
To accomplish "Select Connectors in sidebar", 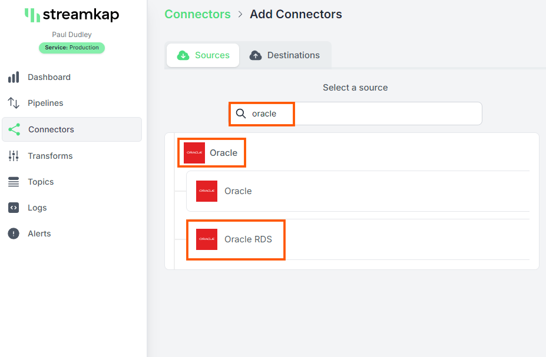I will 72,129.
